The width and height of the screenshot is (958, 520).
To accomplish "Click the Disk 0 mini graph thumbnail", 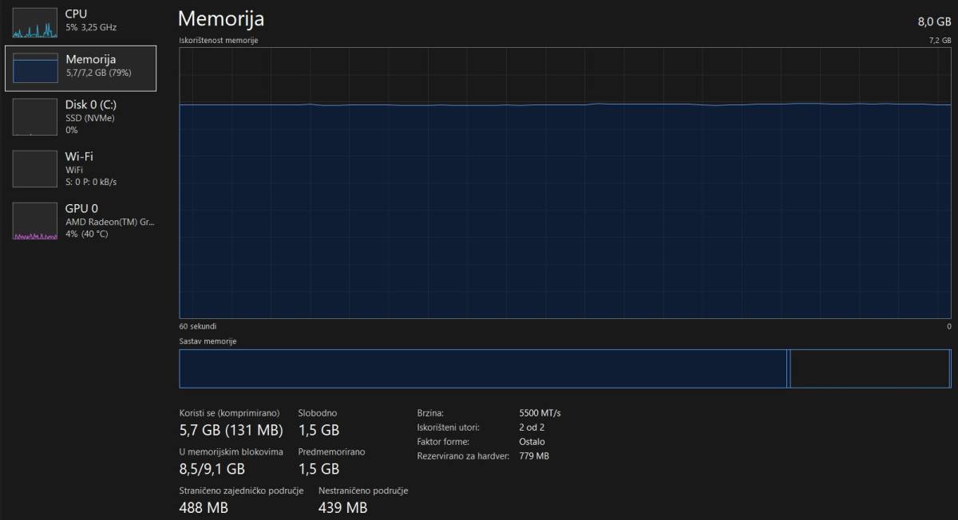I will pos(35,116).
